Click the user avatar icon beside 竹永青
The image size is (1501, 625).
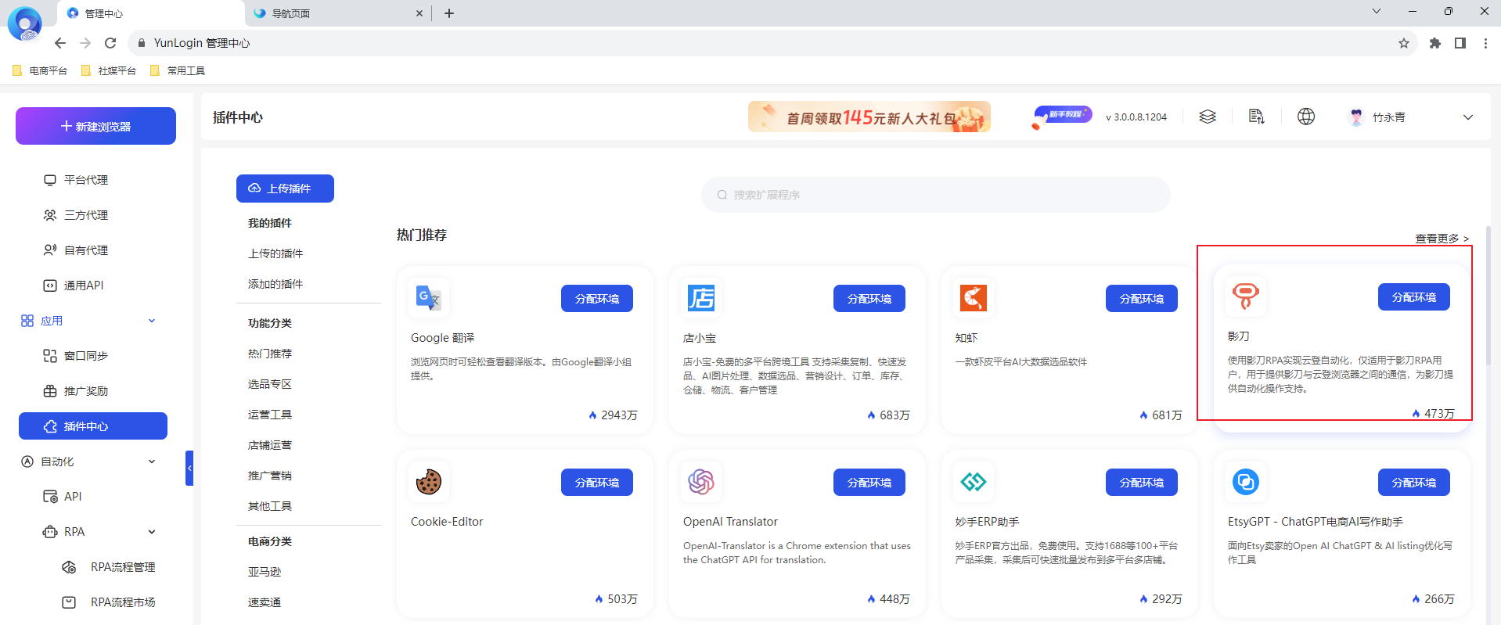tap(1356, 117)
